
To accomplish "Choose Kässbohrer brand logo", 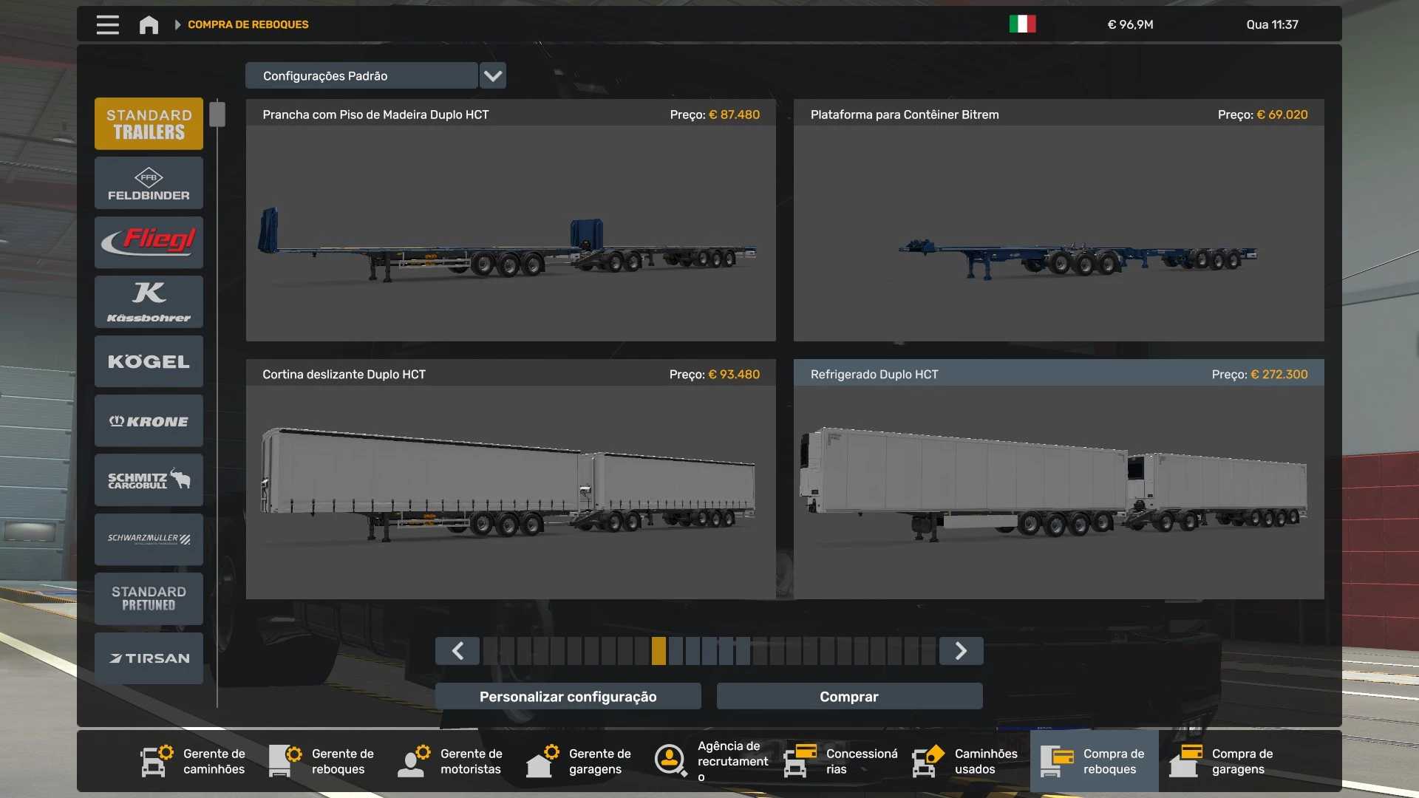I will pyautogui.click(x=149, y=302).
